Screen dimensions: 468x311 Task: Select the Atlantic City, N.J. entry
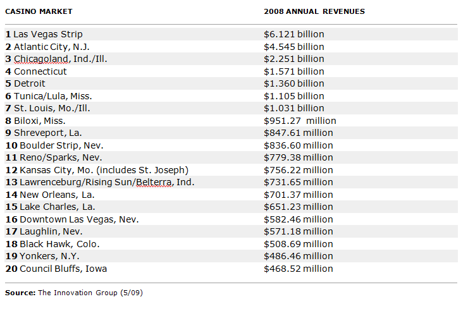pos(50,47)
